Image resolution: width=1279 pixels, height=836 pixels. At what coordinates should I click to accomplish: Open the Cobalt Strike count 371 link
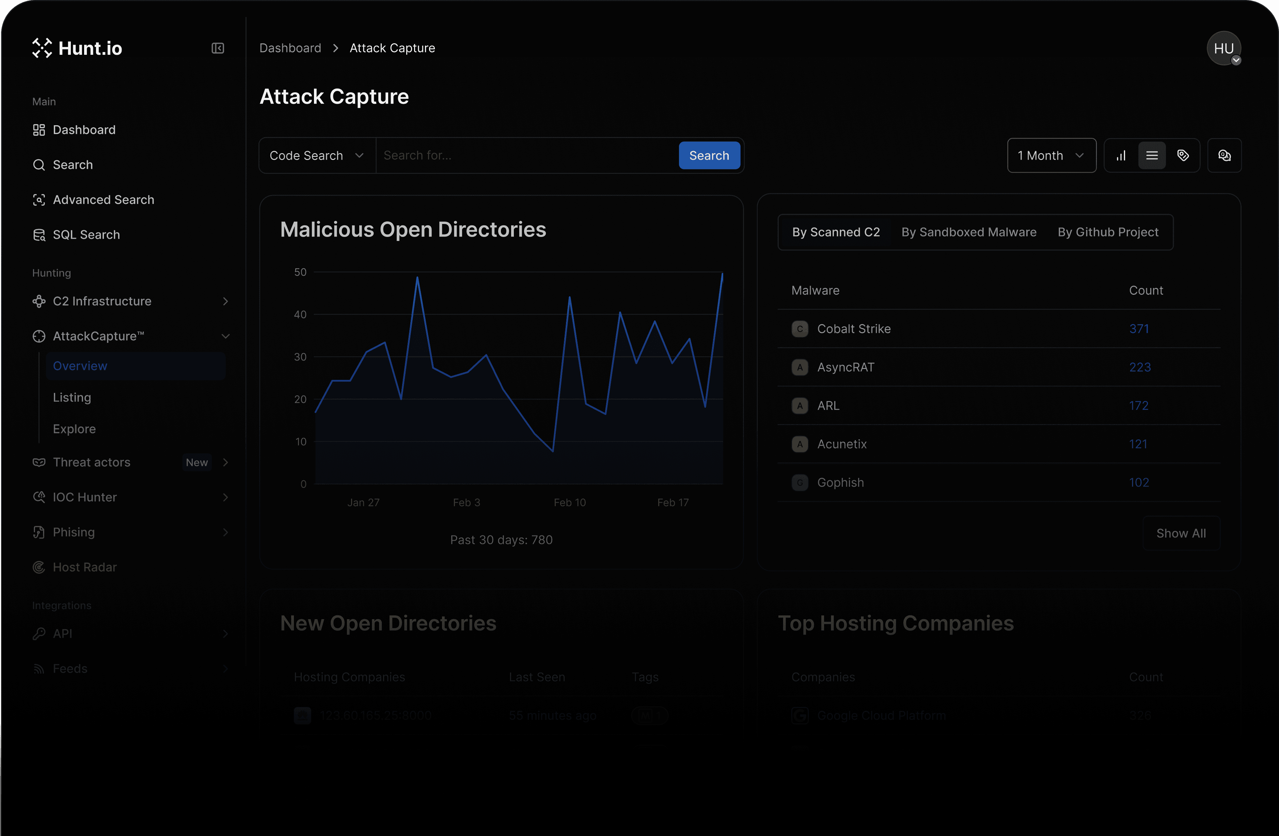pos(1139,329)
